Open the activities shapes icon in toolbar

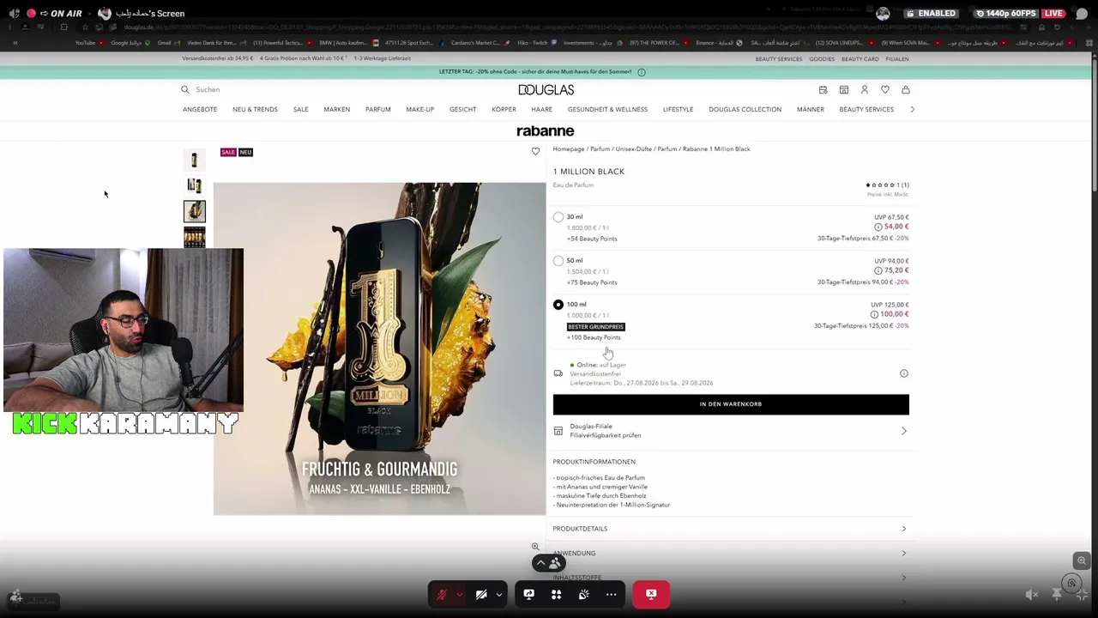pyautogui.click(x=557, y=594)
